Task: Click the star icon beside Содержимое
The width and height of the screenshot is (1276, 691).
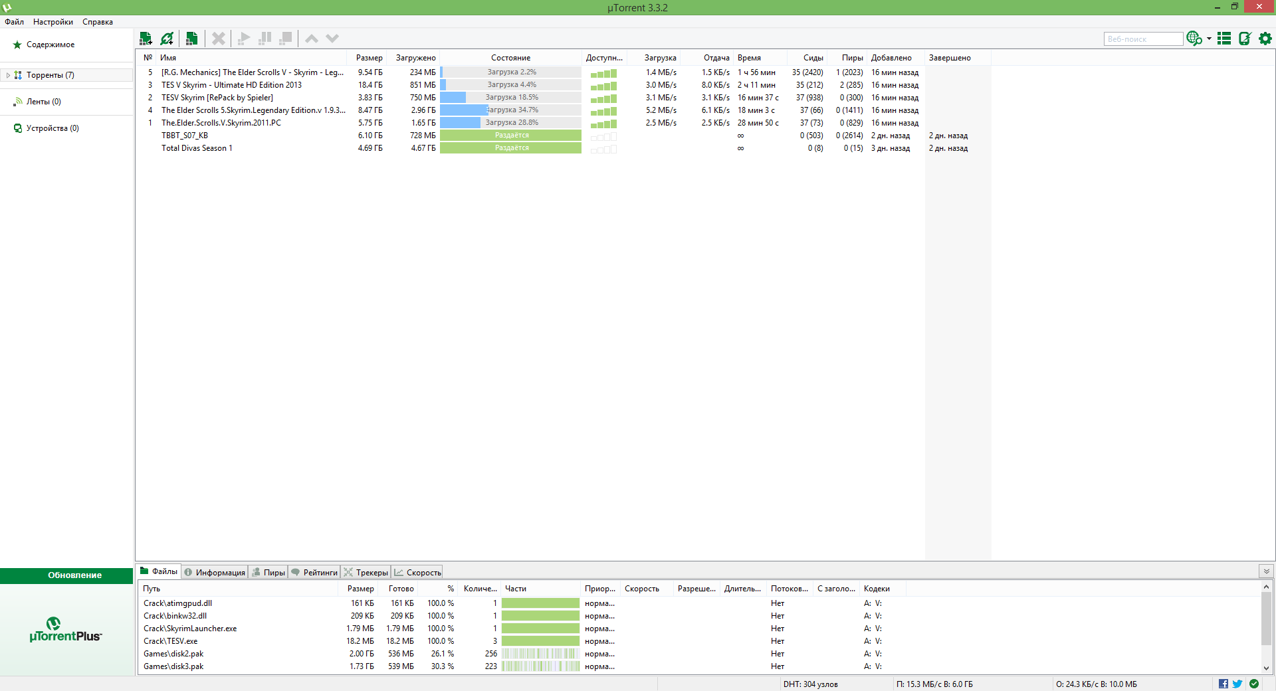Action: coord(17,45)
